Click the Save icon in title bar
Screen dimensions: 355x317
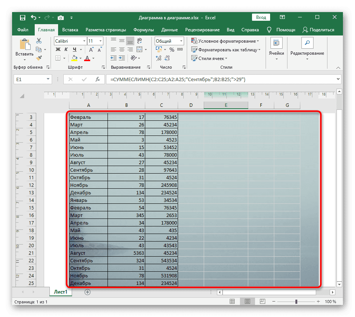tap(22, 17)
